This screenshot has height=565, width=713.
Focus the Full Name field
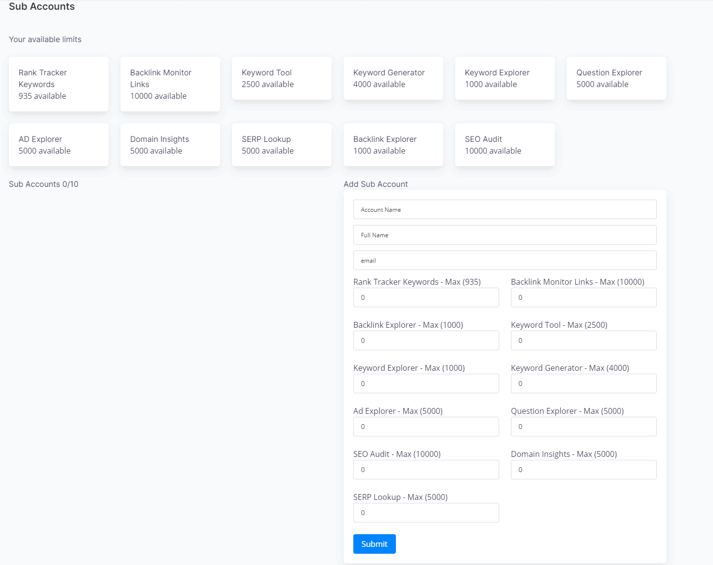(505, 235)
